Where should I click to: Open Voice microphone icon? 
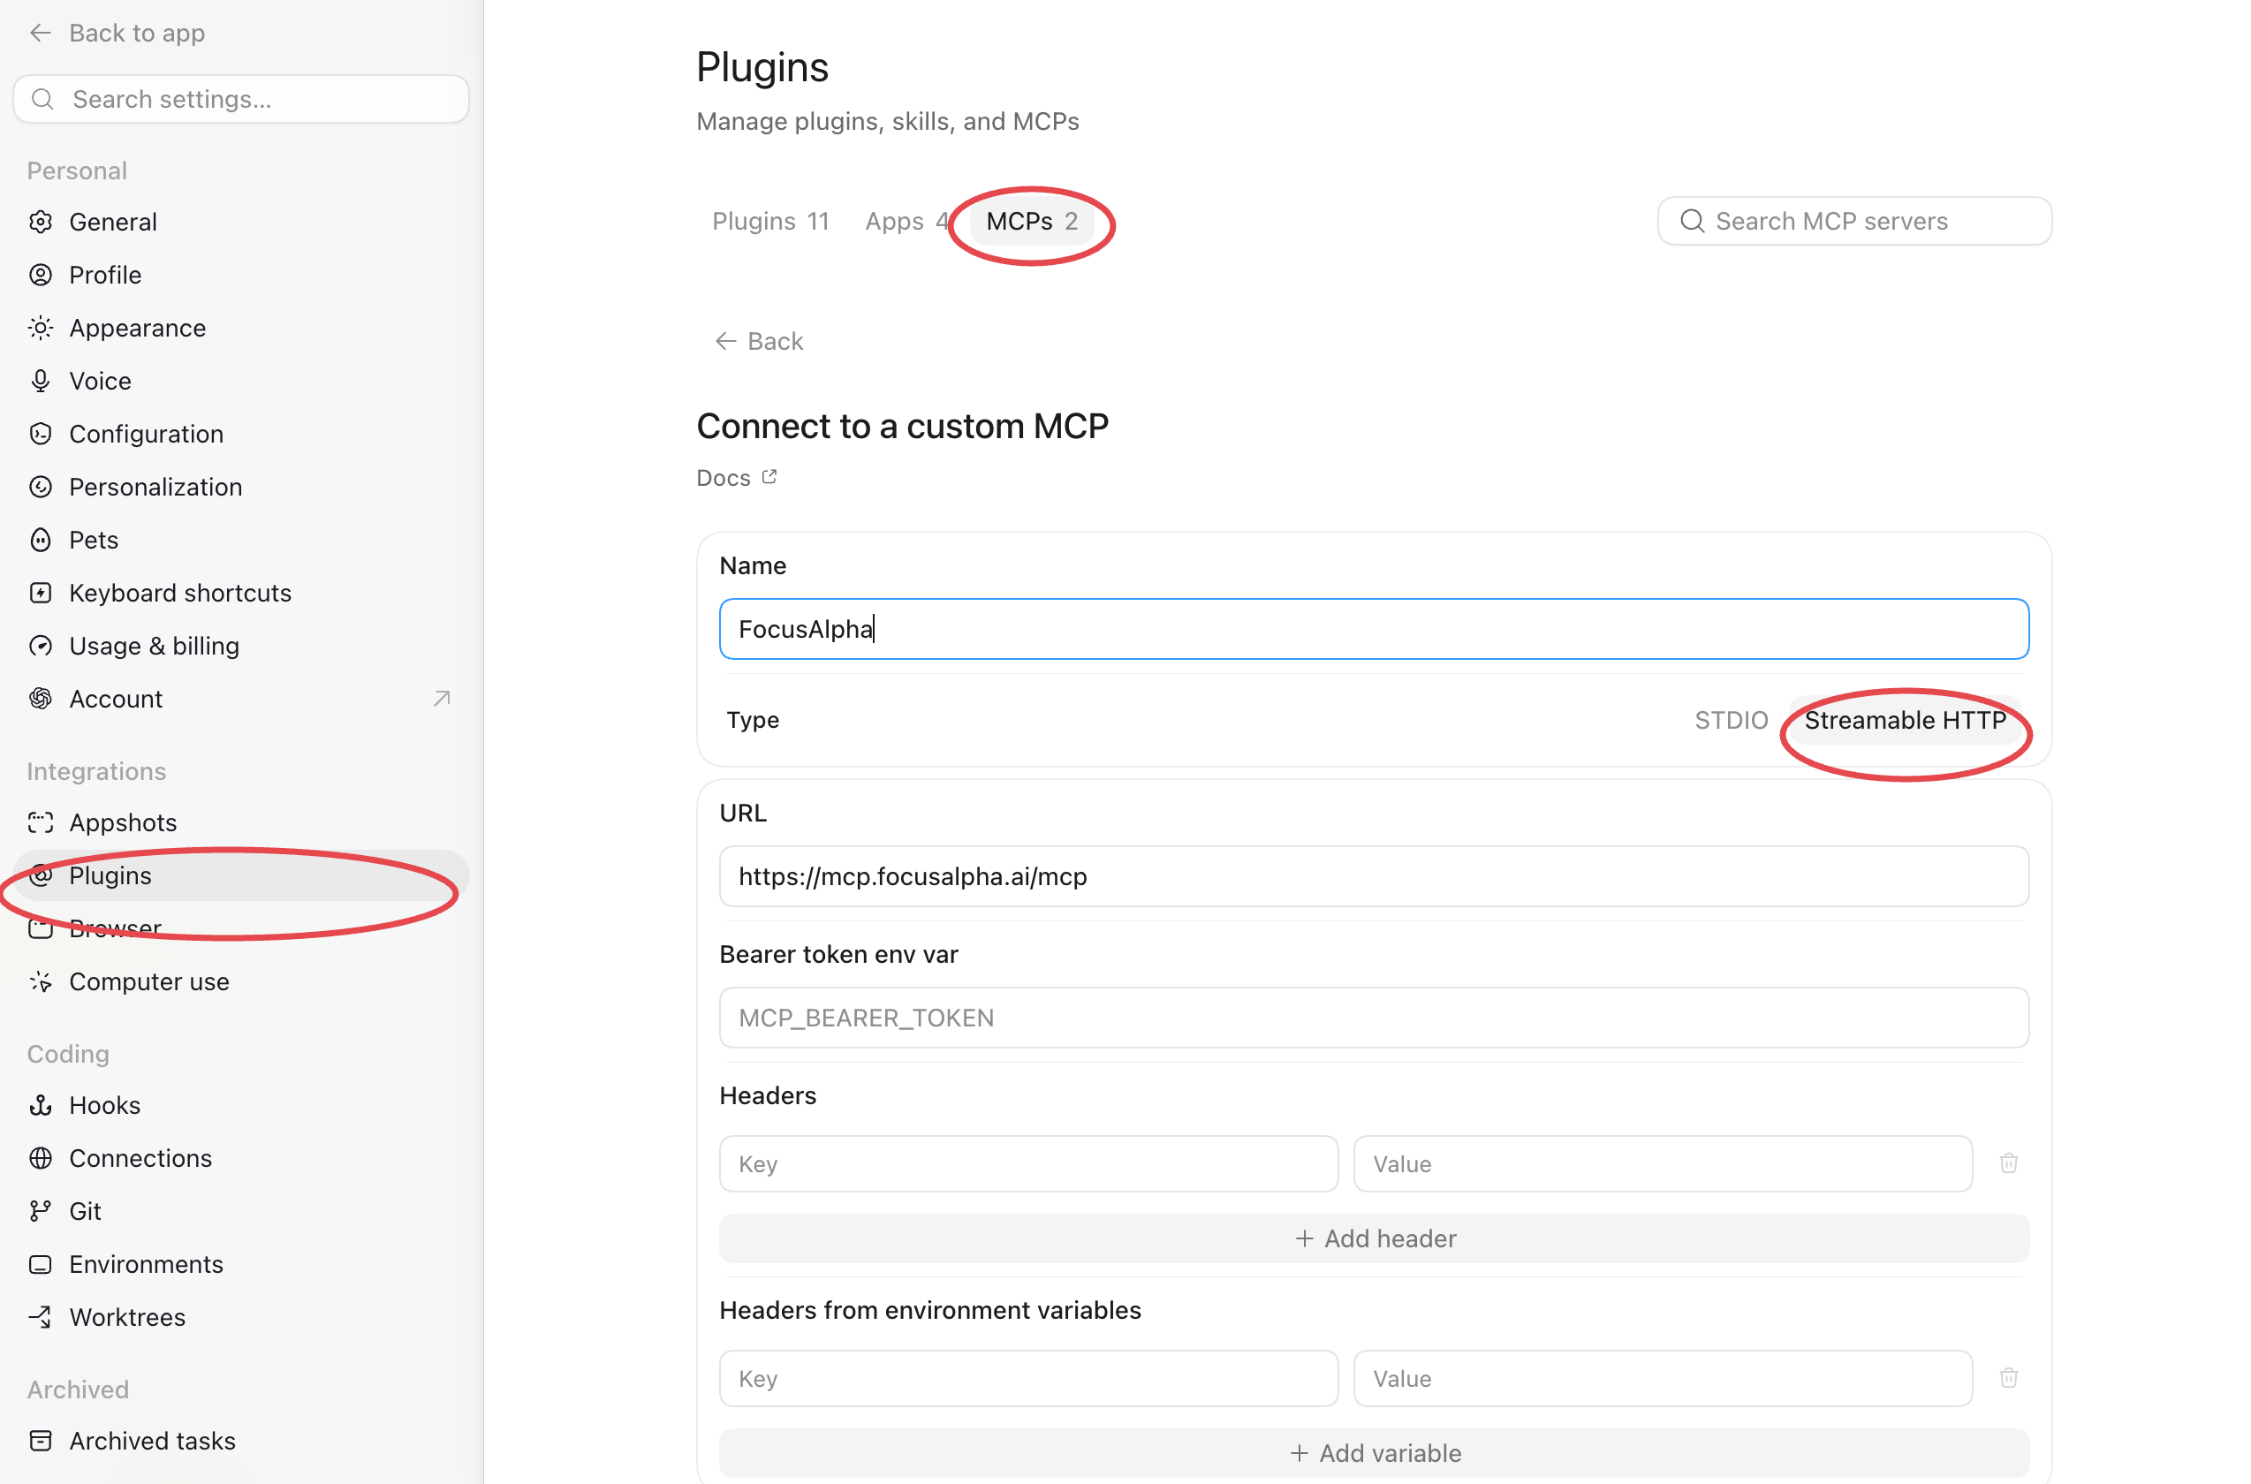[41, 381]
